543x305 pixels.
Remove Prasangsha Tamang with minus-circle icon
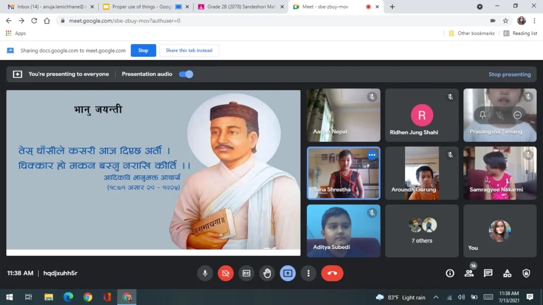[x=518, y=115]
